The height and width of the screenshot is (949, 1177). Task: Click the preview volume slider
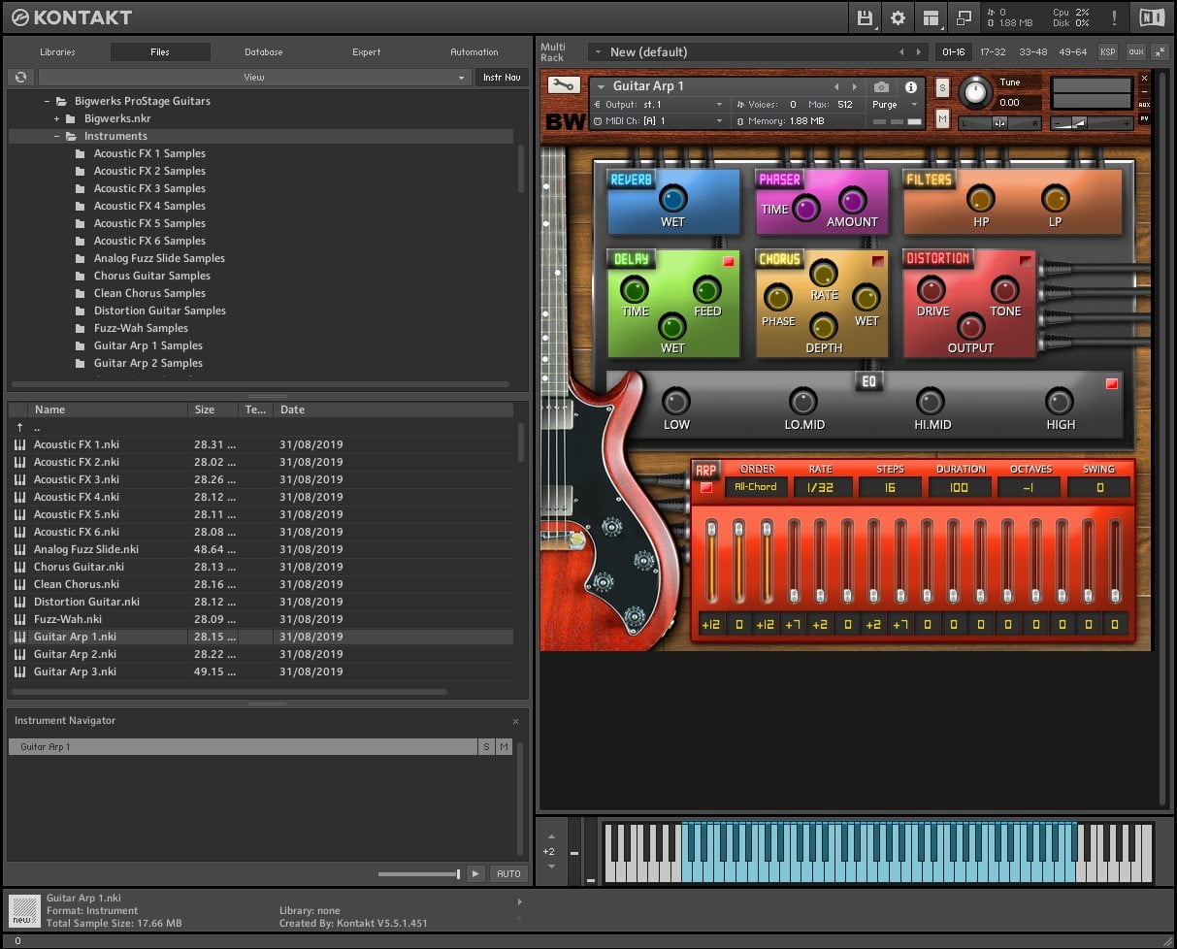click(x=419, y=874)
